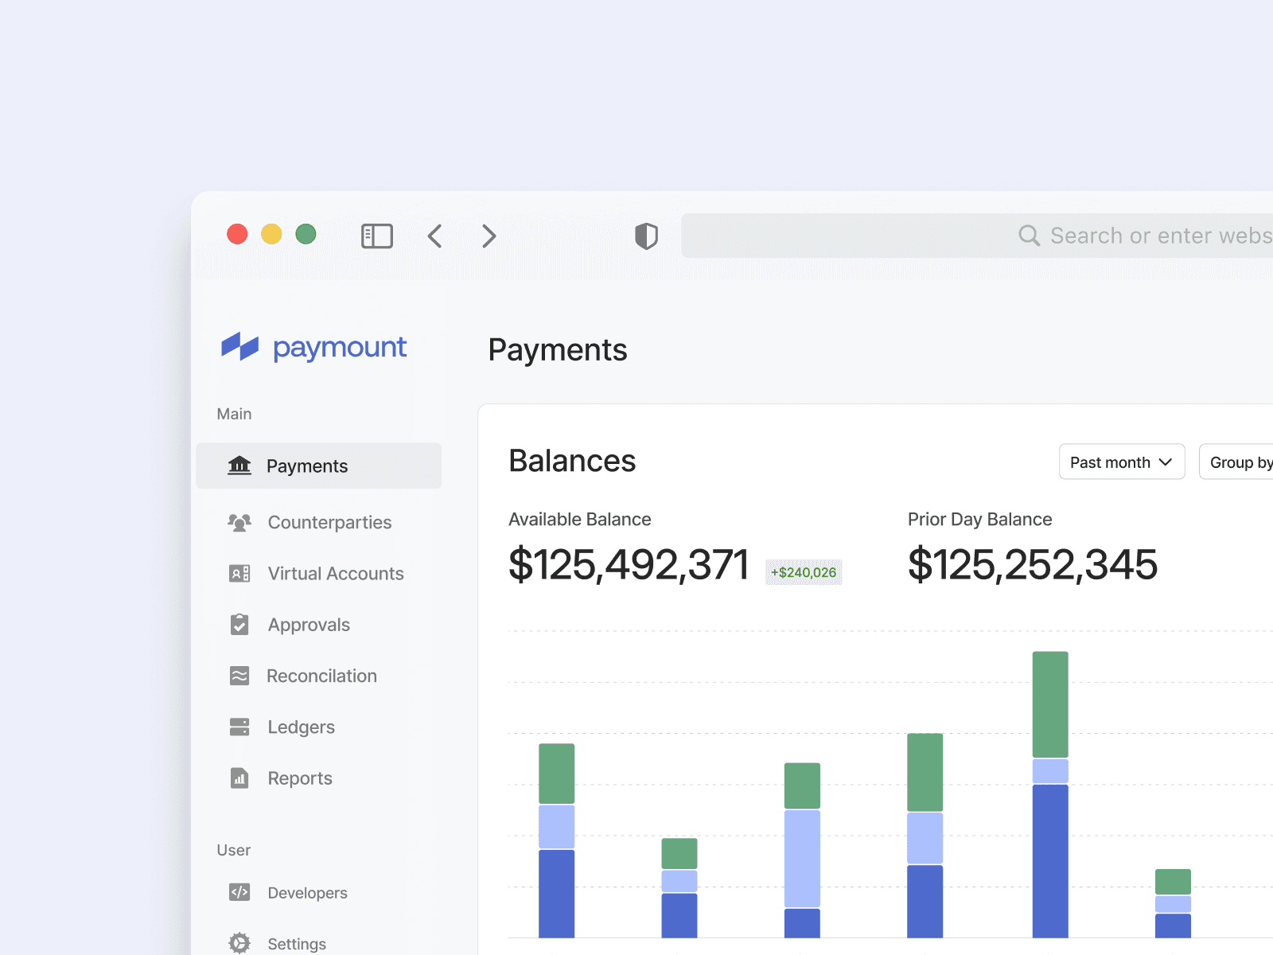
Task: Click the privacy shield icon
Action: [646, 236]
